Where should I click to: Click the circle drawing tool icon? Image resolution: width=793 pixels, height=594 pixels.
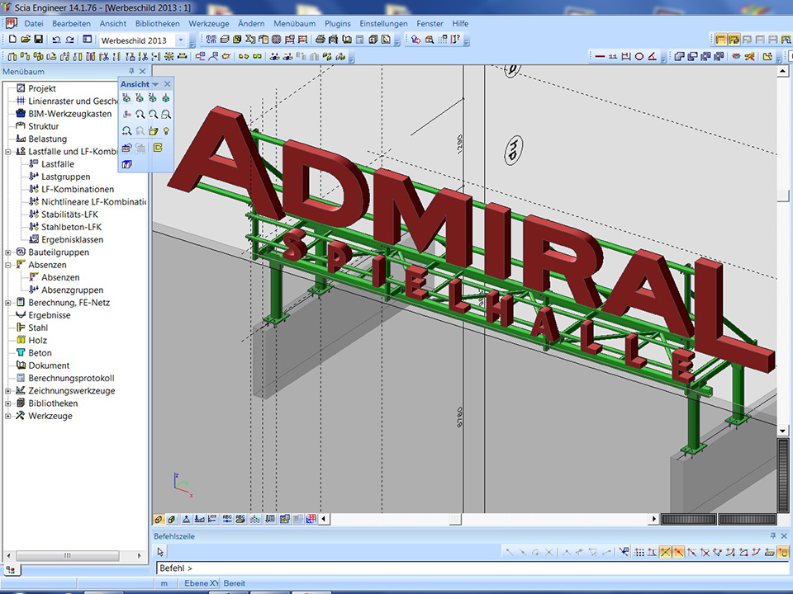(639, 56)
